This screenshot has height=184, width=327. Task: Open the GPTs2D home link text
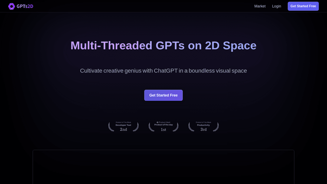click(x=25, y=6)
